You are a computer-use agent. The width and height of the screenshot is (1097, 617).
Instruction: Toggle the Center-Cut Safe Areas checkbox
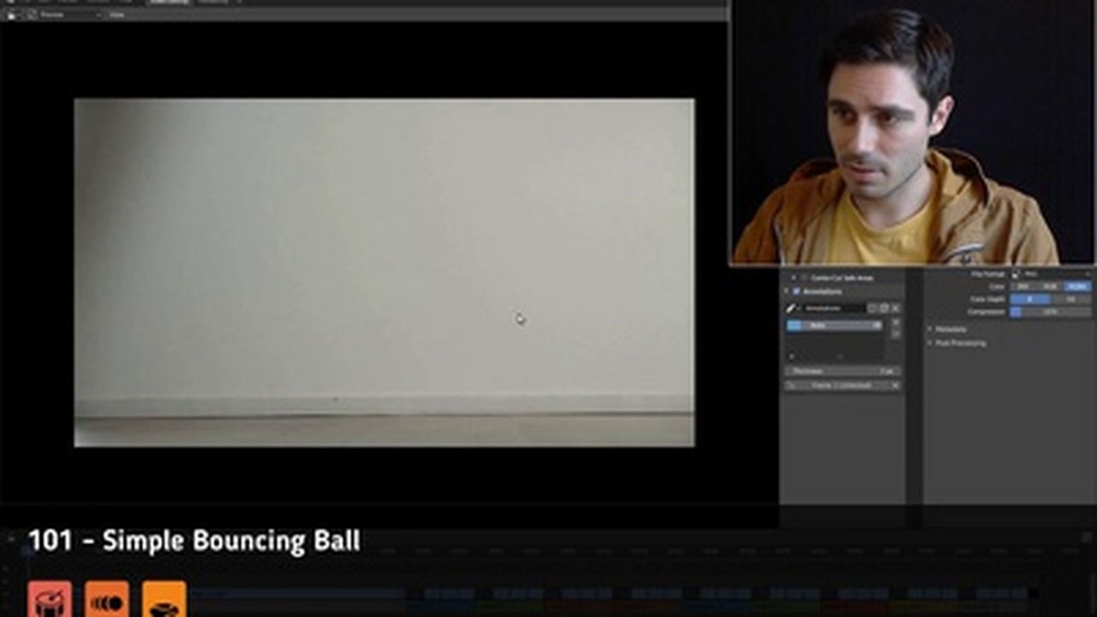pyautogui.click(x=804, y=278)
